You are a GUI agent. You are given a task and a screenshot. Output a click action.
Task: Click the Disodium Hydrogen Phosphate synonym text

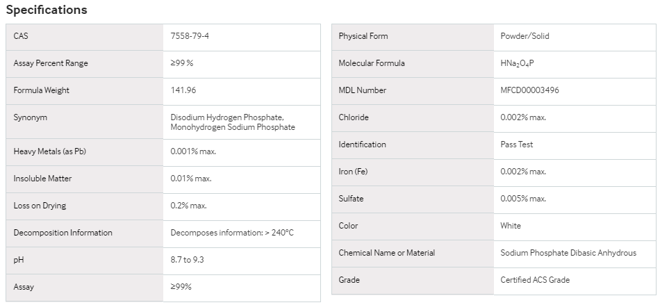click(x=227, y=117)
